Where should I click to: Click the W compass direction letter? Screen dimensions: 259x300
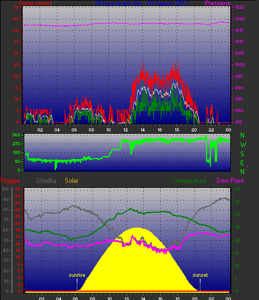[243, 145]
